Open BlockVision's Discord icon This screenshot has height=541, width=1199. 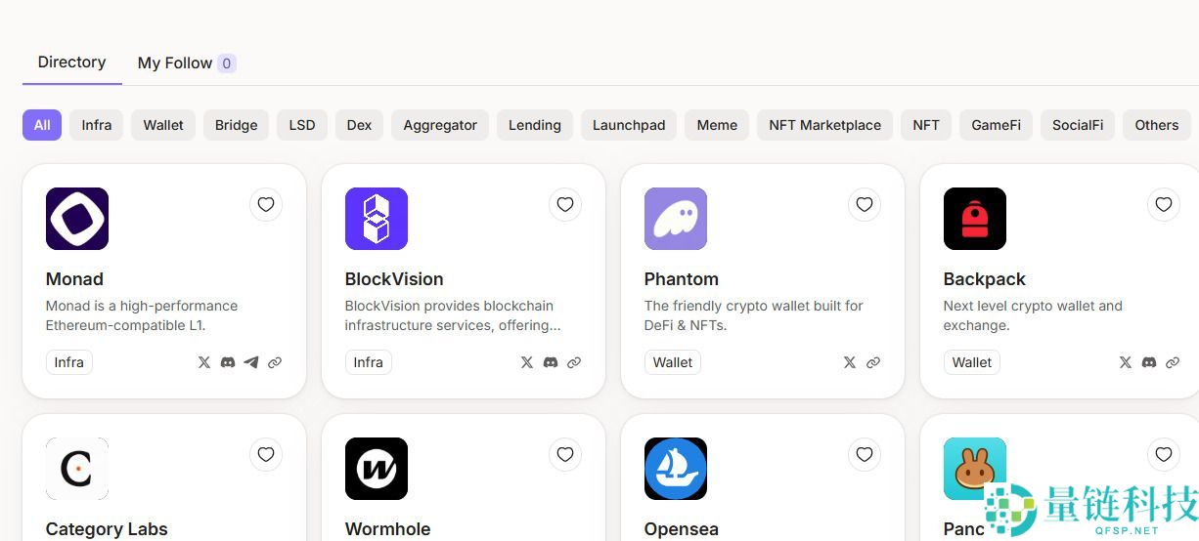[x=551, y=362]
